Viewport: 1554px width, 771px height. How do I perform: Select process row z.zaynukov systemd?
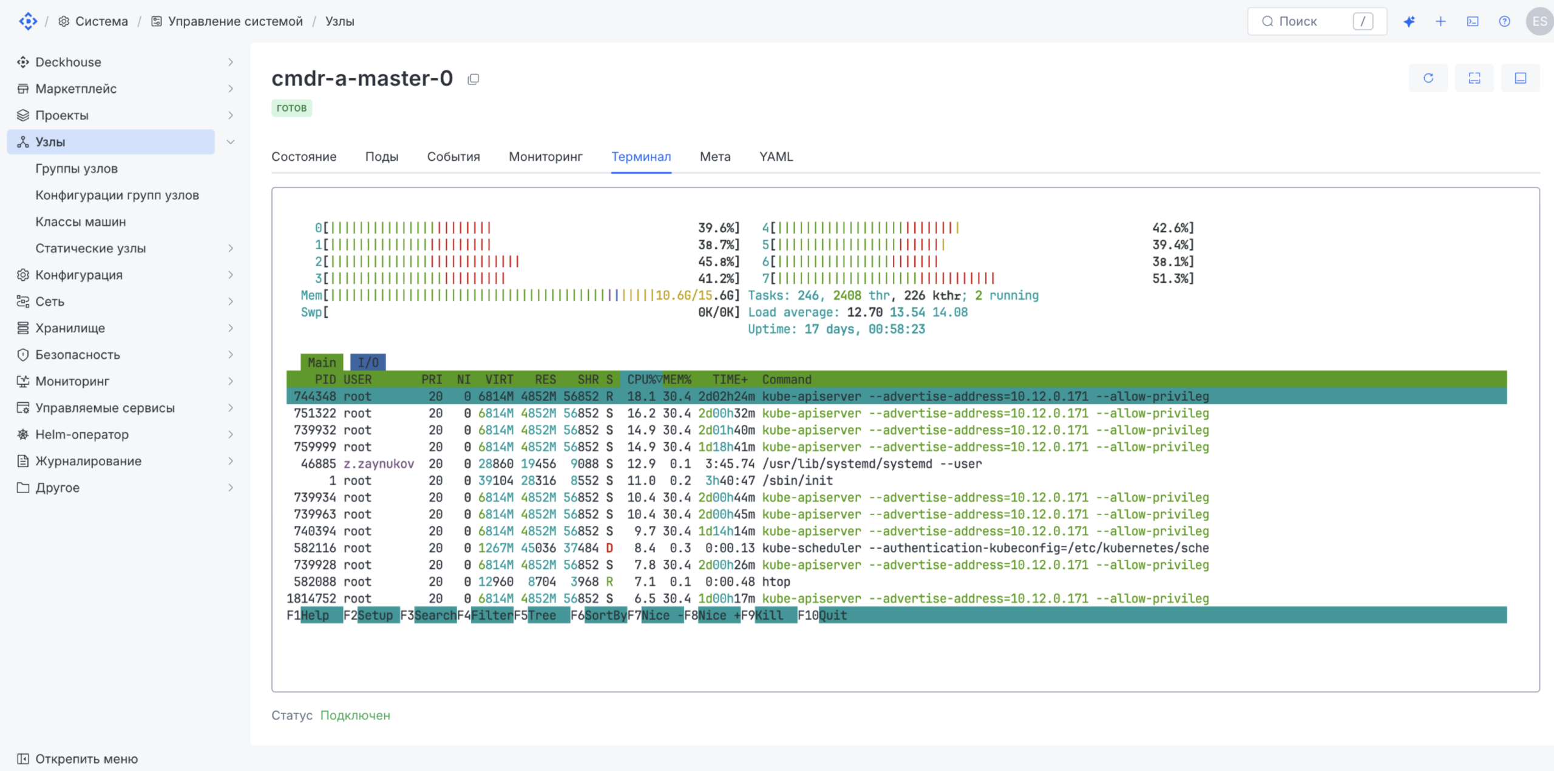897,463
